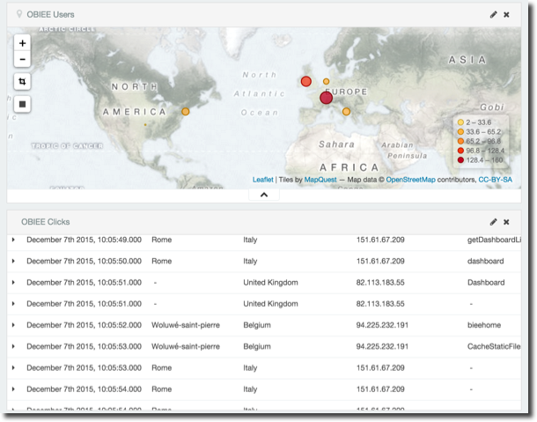Open the Leaflet attribution link
This screenshot has height=422, width=537.
coord(262,180)
